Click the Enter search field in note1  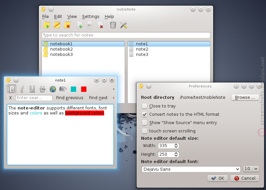(x=34, y=98)
